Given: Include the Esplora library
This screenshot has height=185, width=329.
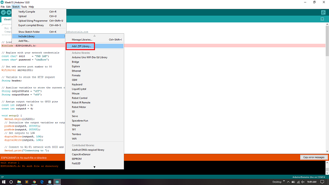Looking at the screenshot, I should [x=95, y=66].
